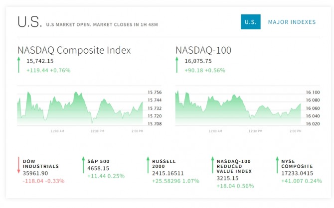The height and width of the screenshot is (208, 334).
Task: Select the Dow Industrials index name
Action: [x=41, y=164]
